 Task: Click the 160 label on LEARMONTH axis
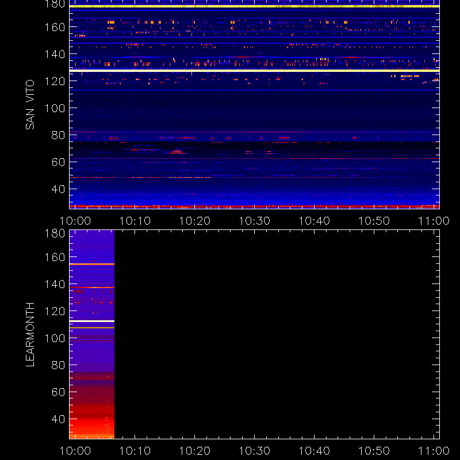point(55,257)
